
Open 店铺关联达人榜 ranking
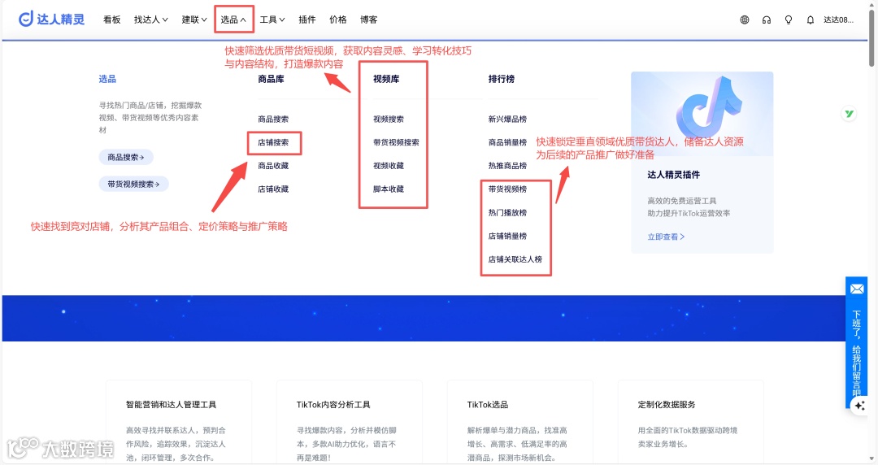[x=515, y=259]
